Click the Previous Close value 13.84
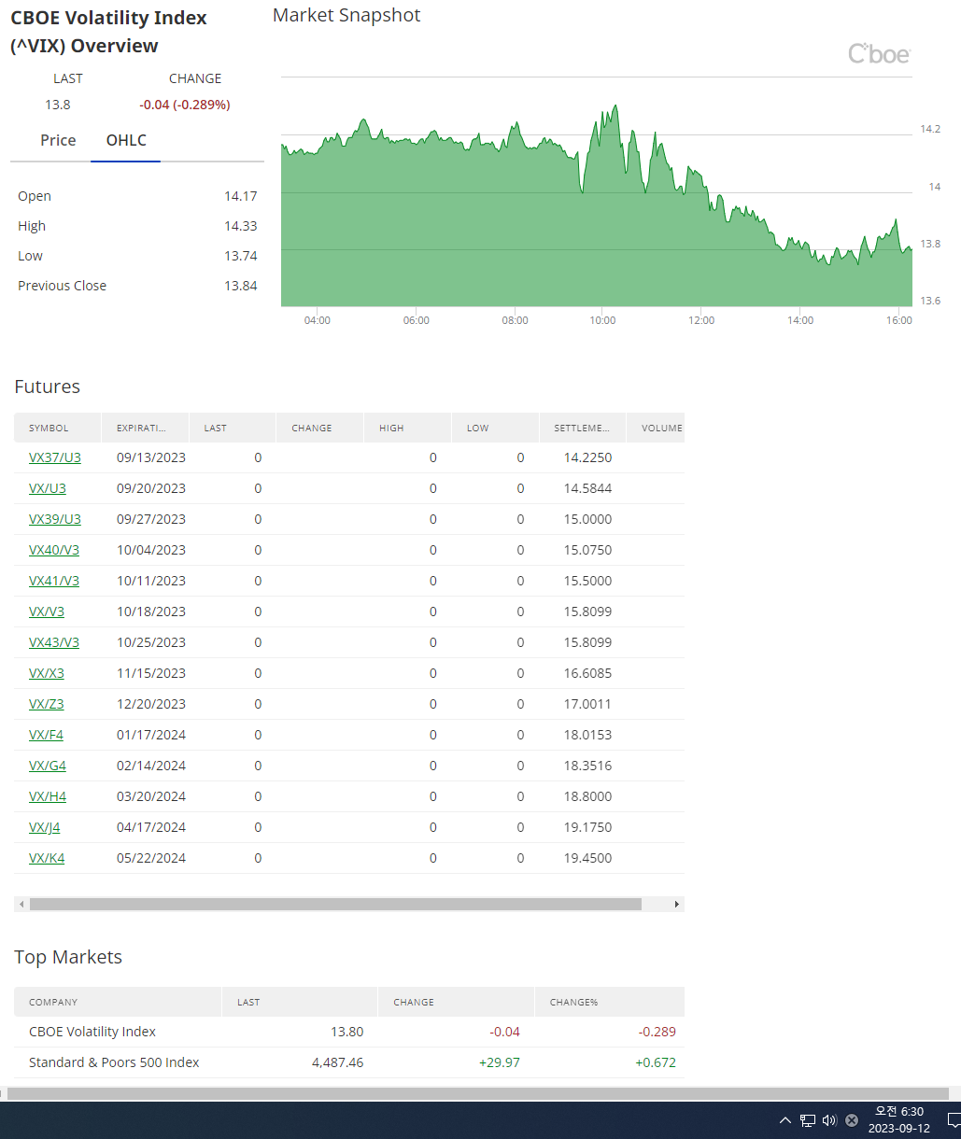 tap(241, 286)
